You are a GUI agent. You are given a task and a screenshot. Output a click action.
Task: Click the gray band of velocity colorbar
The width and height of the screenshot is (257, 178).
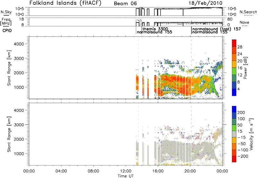tap(234, 134)
